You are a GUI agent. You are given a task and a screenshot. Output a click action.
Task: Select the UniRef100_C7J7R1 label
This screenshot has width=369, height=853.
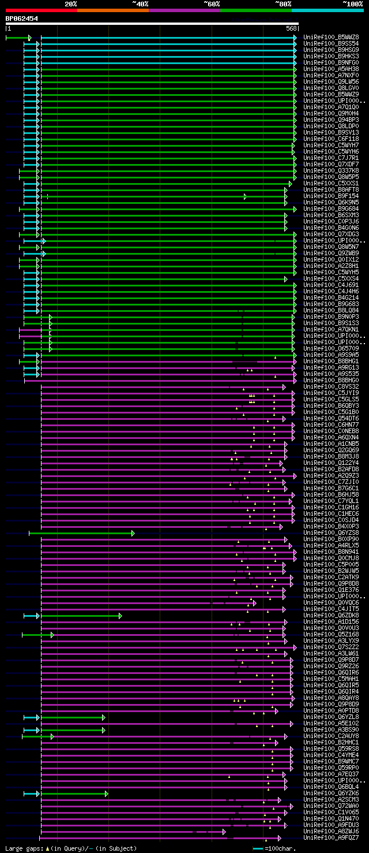(x=331, y=158)
